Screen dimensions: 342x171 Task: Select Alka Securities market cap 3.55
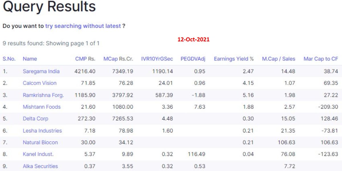click(x=128, y=166)
